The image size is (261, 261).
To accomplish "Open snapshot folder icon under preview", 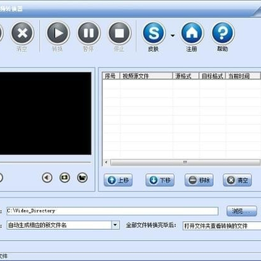I will (x=83, y=178).
